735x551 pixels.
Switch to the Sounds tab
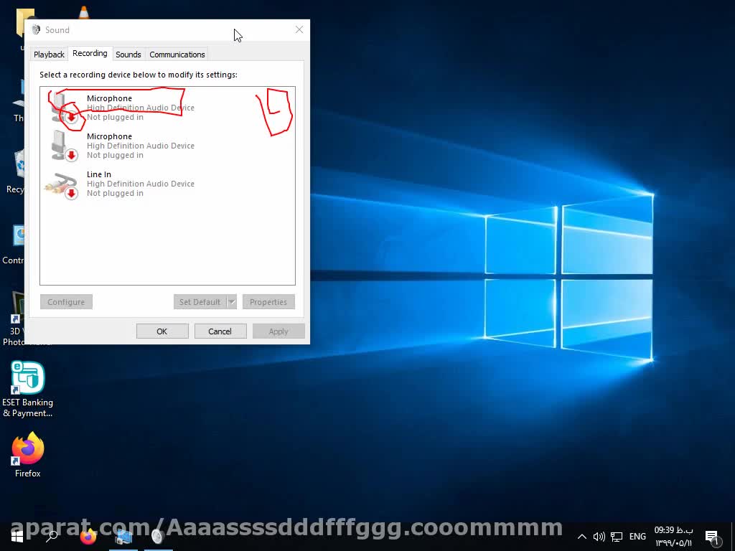click(x=128, y=55)
